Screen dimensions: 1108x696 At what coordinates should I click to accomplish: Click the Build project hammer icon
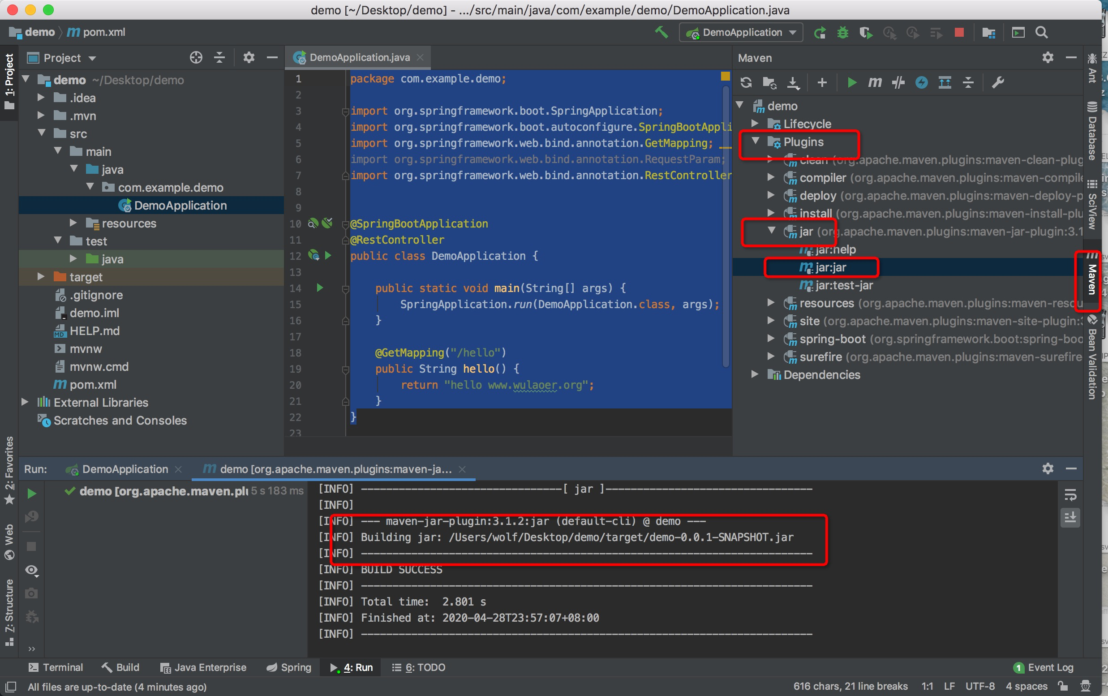point(661,32)
